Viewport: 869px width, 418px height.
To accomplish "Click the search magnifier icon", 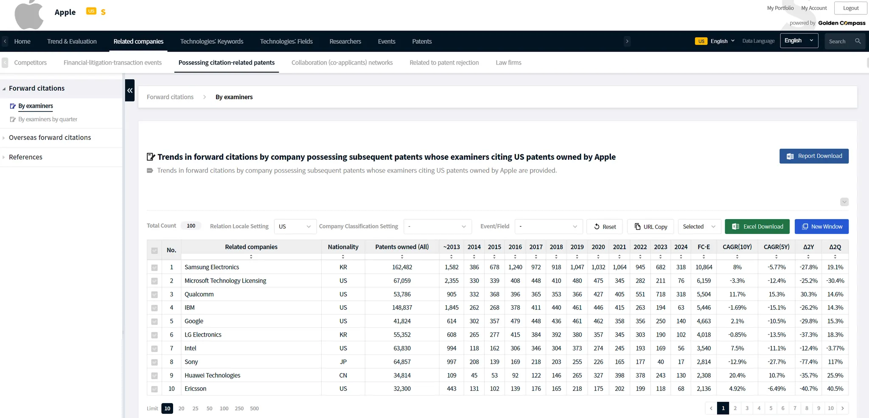I will [x=858, y=41].
